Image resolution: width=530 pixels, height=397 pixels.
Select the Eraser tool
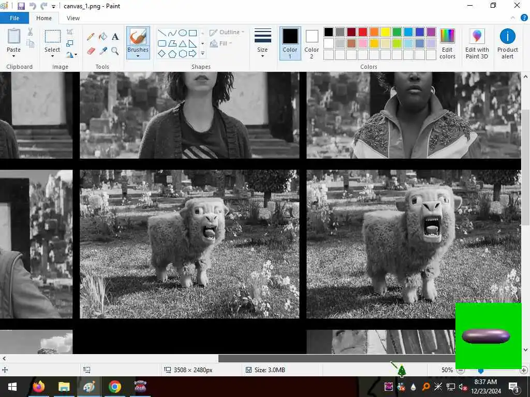[91, 51]
